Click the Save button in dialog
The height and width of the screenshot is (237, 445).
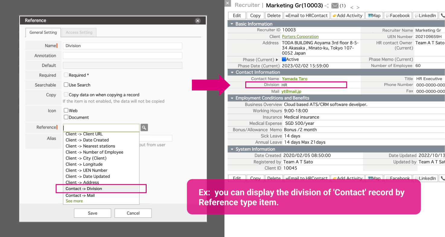point(93,213)
